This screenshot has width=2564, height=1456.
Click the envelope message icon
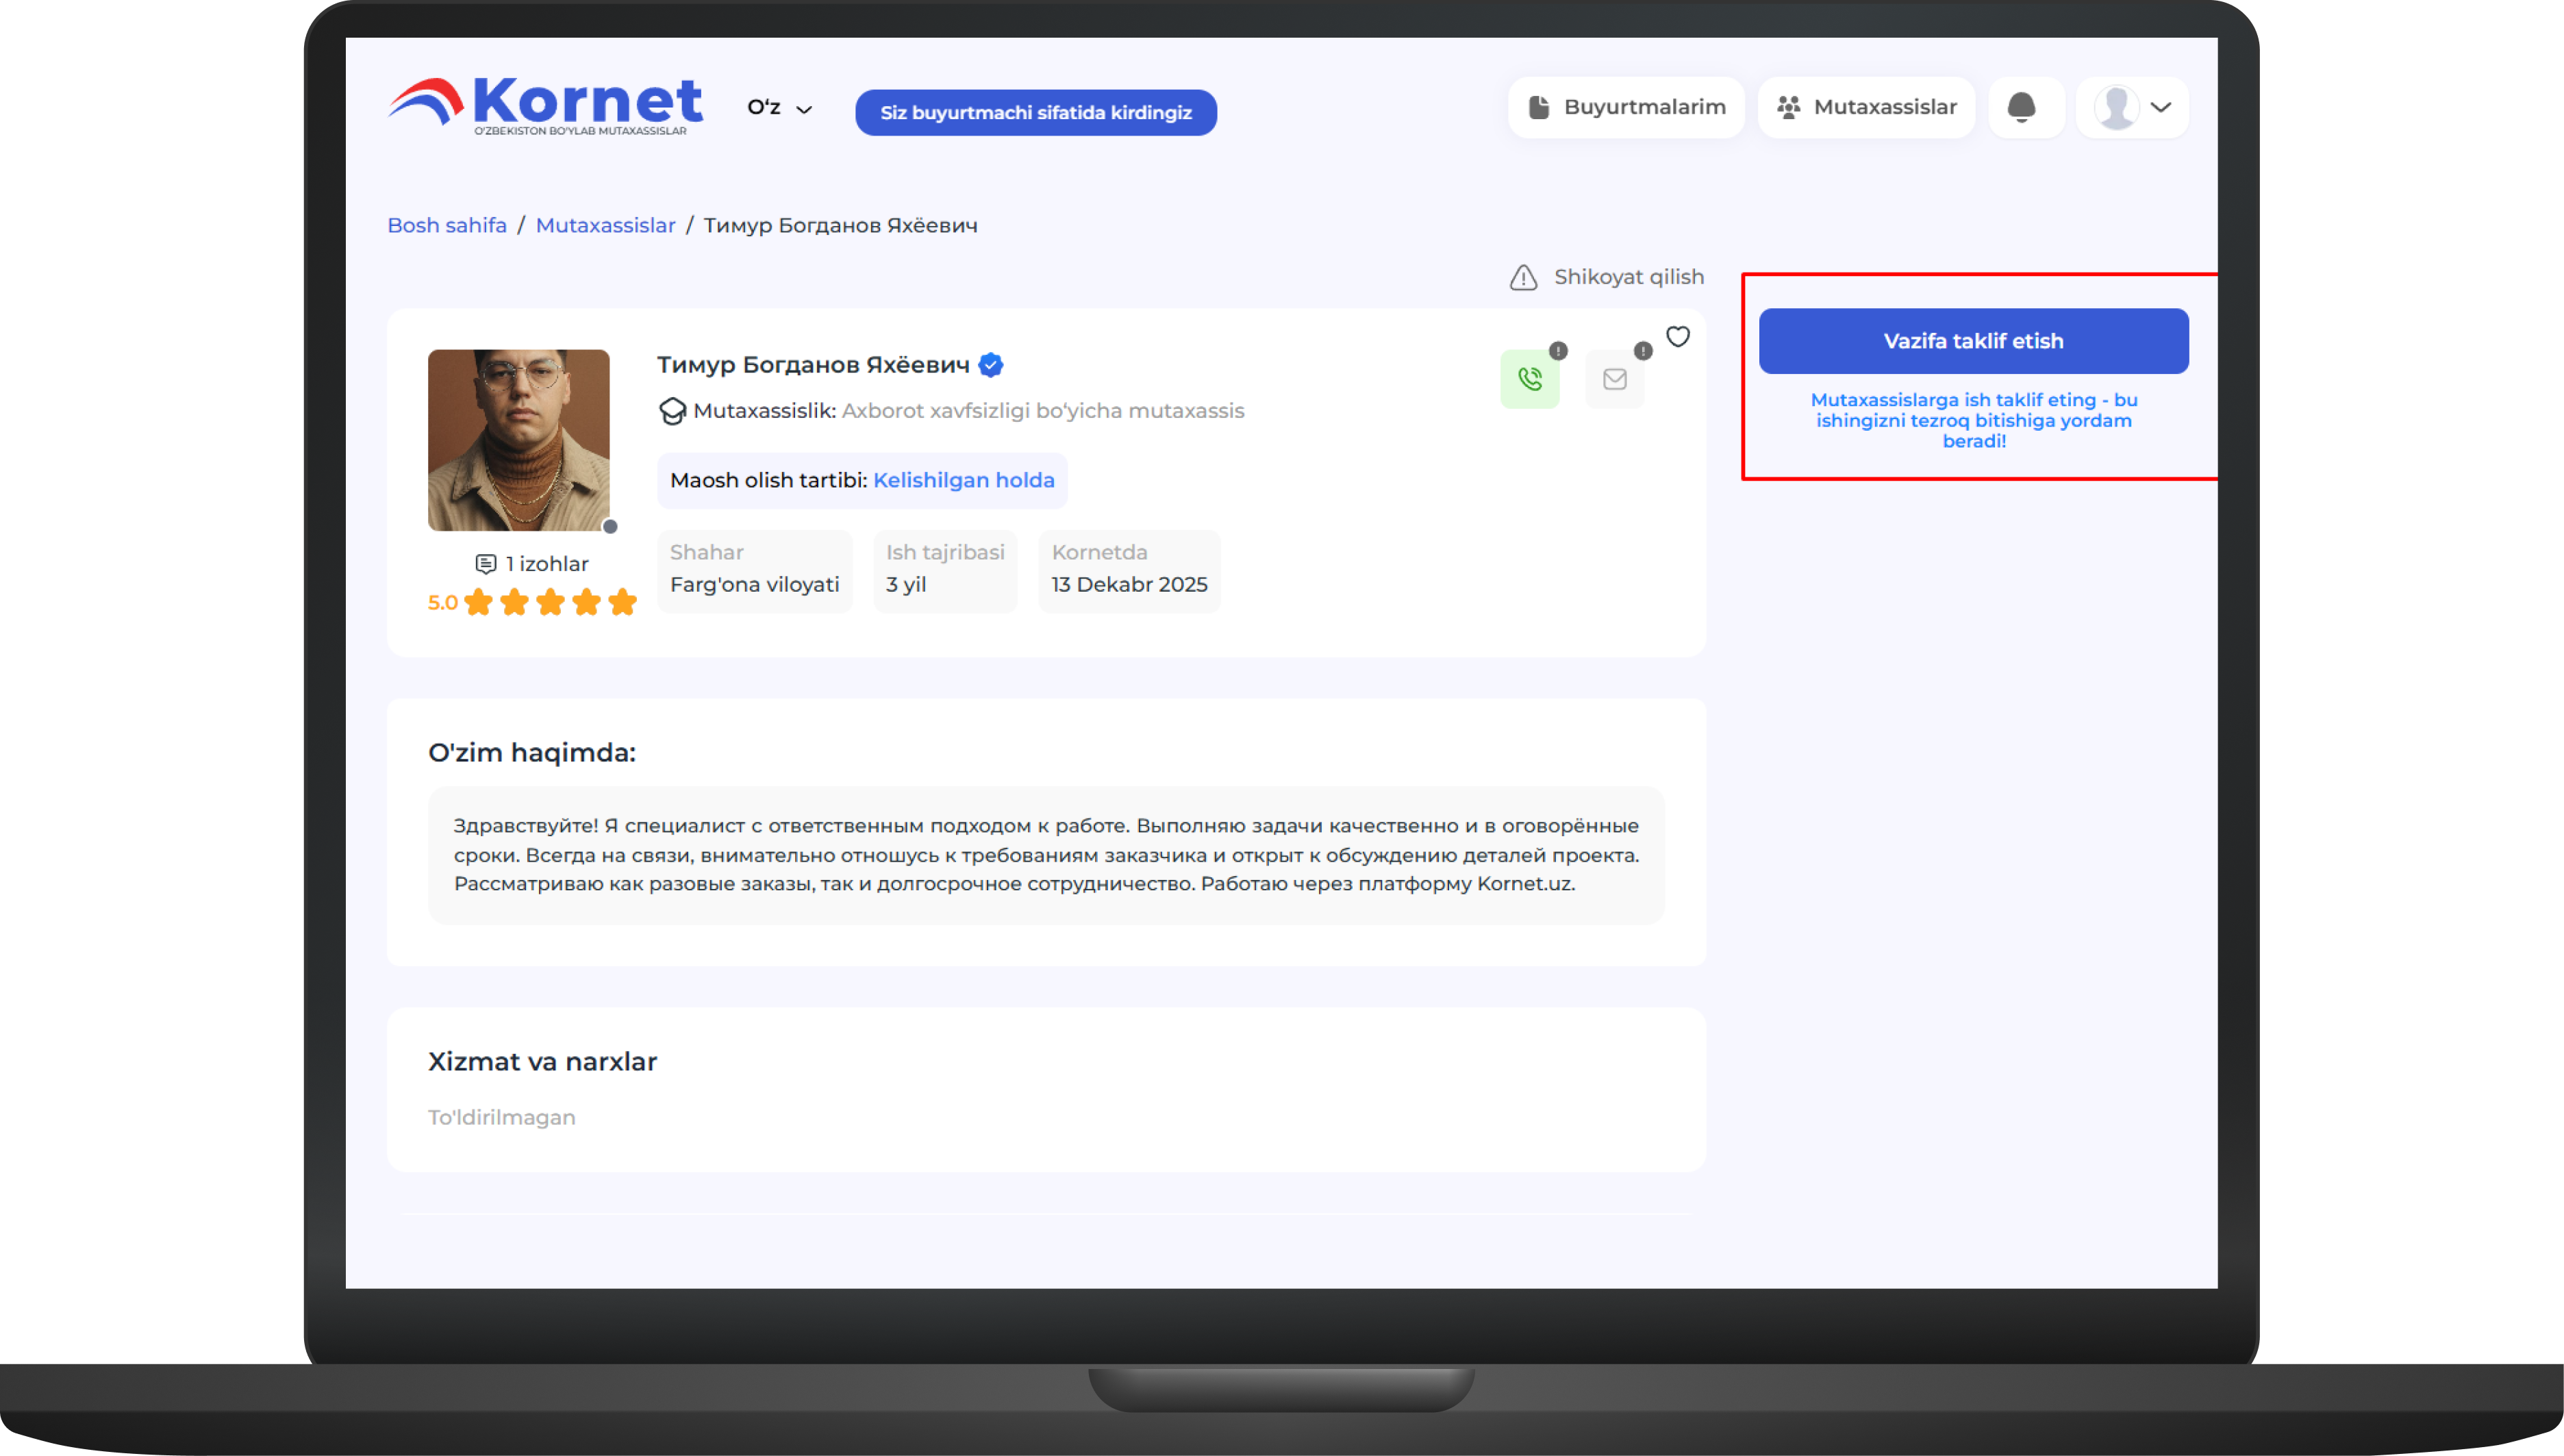[x=1614, y=379]
